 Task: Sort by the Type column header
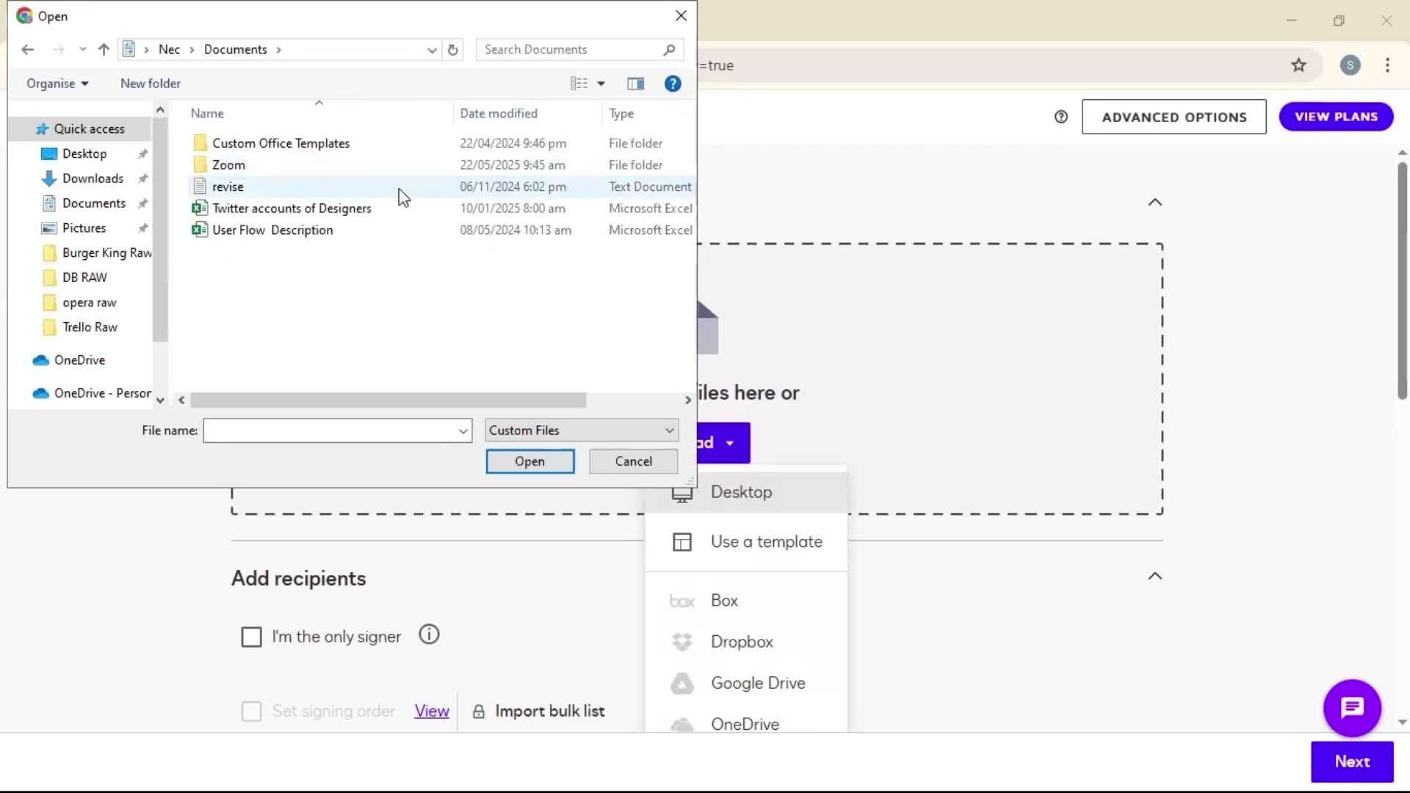point(621,113)
